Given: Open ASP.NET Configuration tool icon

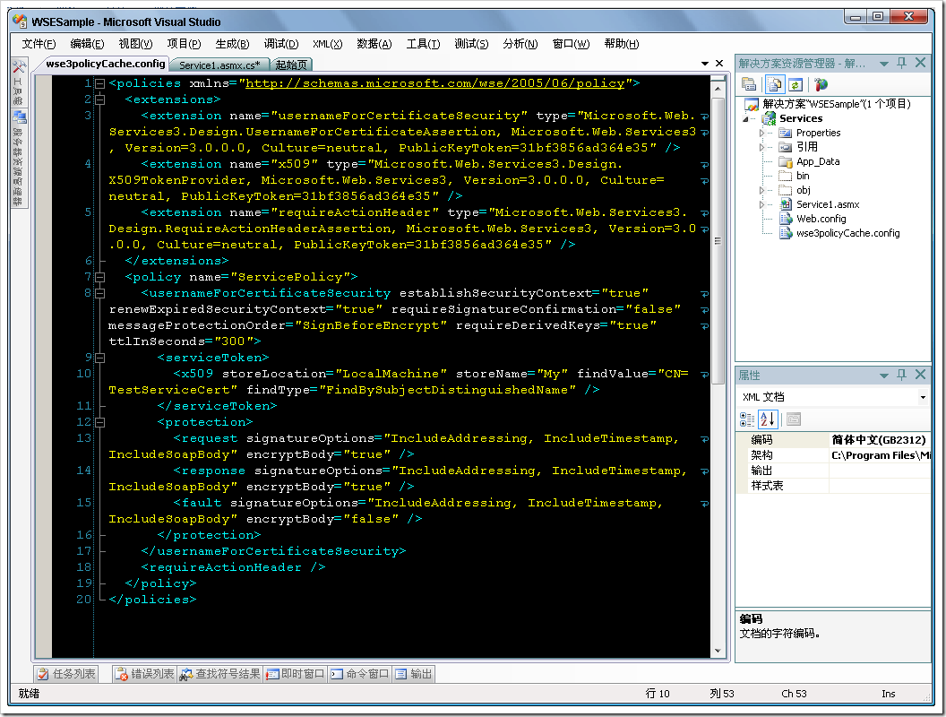Looking at the screenshot, I should coord(821,84).
